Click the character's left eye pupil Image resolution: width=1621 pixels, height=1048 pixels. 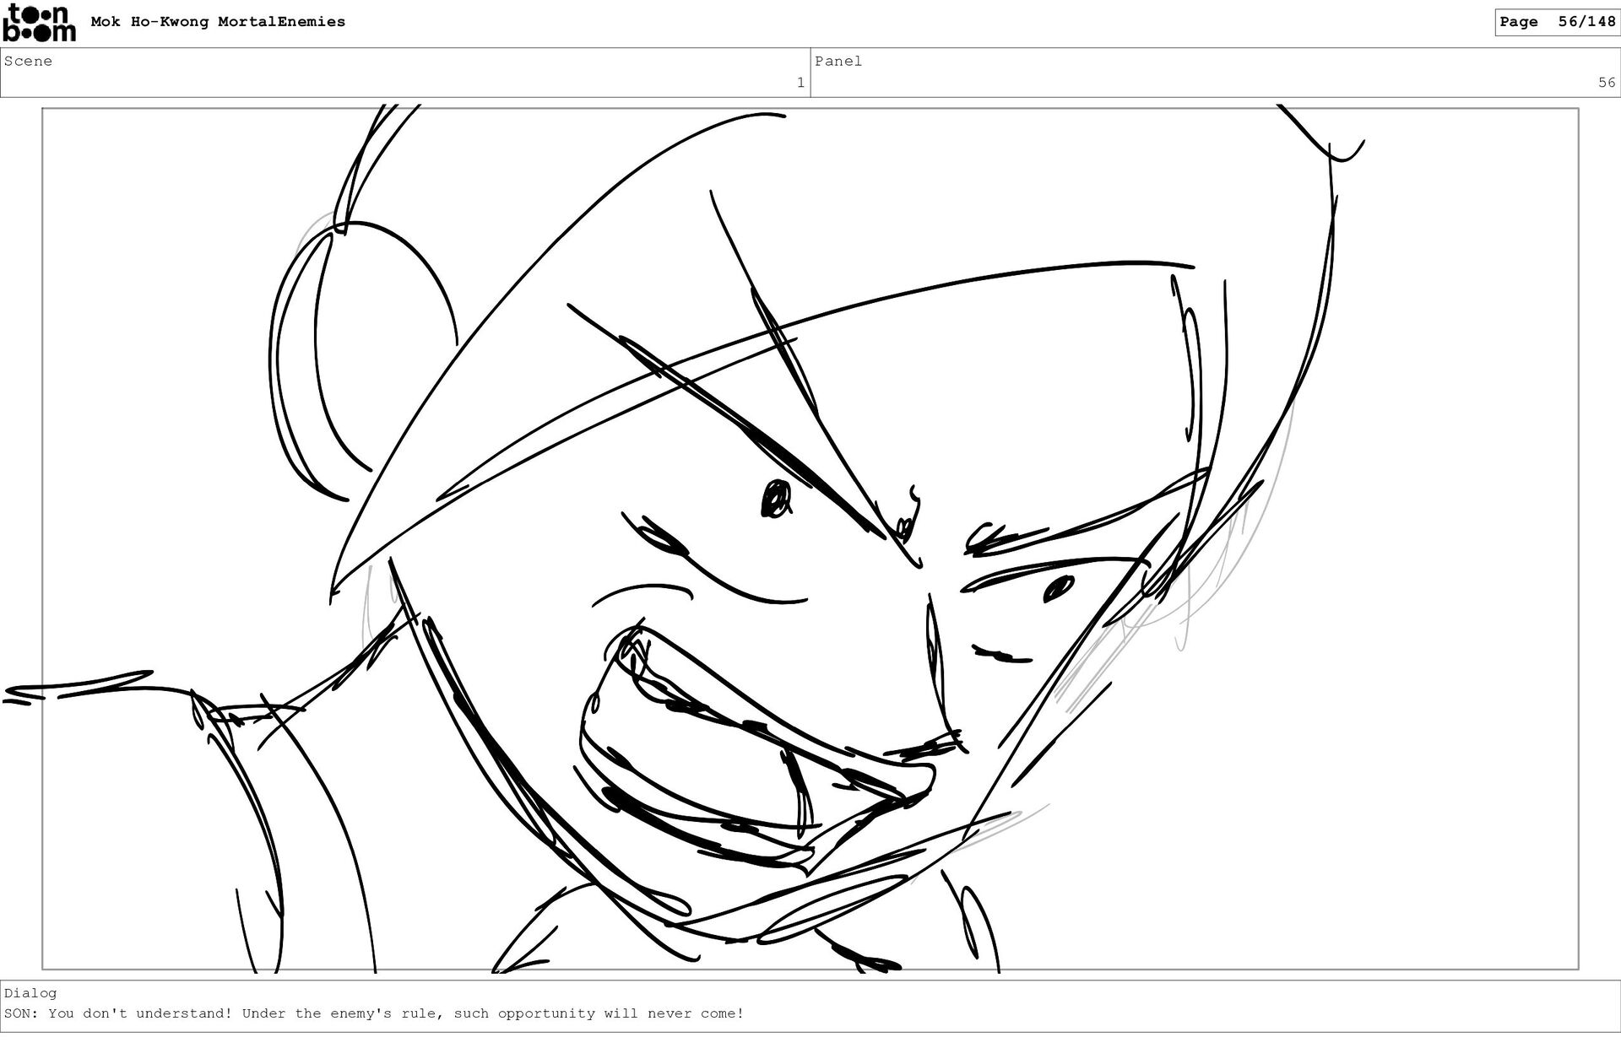(x=775, y=500)
